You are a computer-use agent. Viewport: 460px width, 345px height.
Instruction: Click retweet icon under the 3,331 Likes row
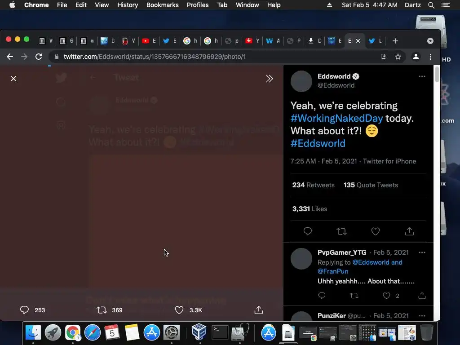341,231
